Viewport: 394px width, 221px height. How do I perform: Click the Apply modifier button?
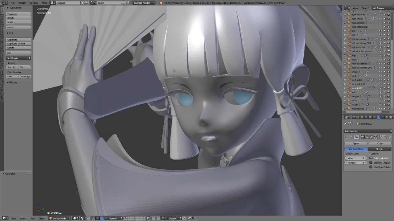[356, 143]
